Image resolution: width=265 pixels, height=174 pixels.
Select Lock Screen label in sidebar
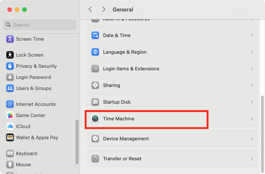pos(30,55)
